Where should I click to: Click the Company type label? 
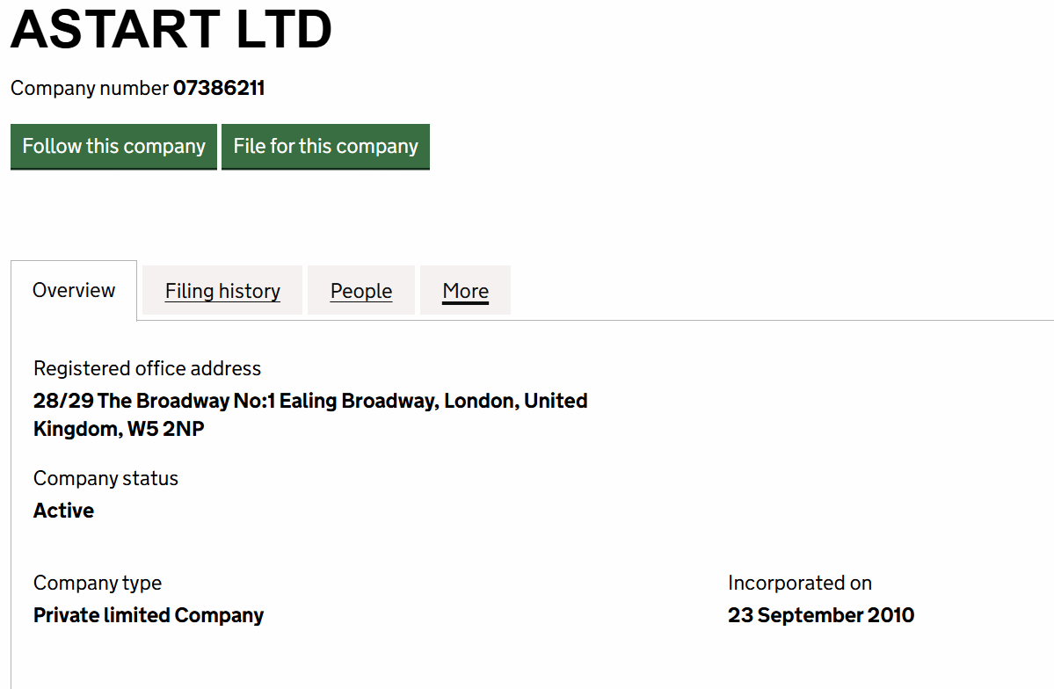98,583
